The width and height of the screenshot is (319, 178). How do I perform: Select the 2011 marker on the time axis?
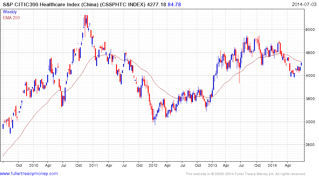[93, 166]
